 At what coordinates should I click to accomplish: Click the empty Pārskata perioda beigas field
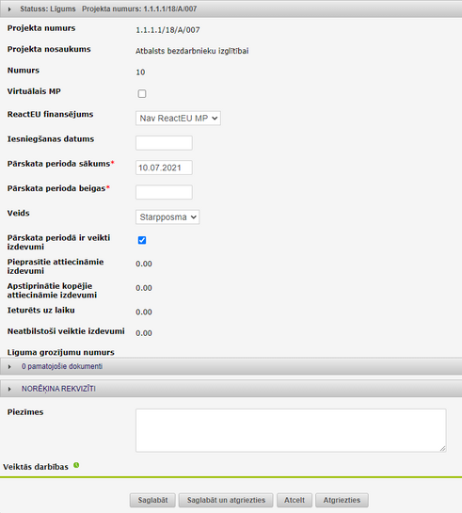pos(164,192)
